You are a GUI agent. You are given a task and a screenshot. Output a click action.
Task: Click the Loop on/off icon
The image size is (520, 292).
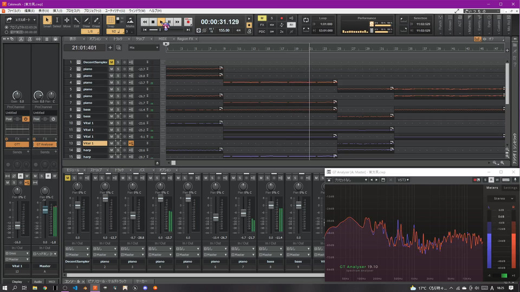pos(305,21)
